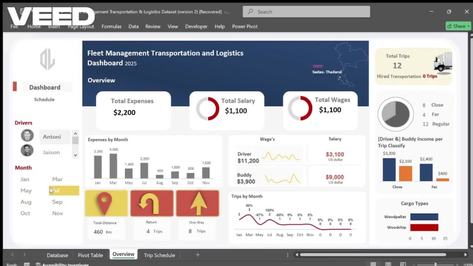Click the red Return U-turn arrow icon
Image resolution: width=473 pixels, height=266 pixels.
152,203
